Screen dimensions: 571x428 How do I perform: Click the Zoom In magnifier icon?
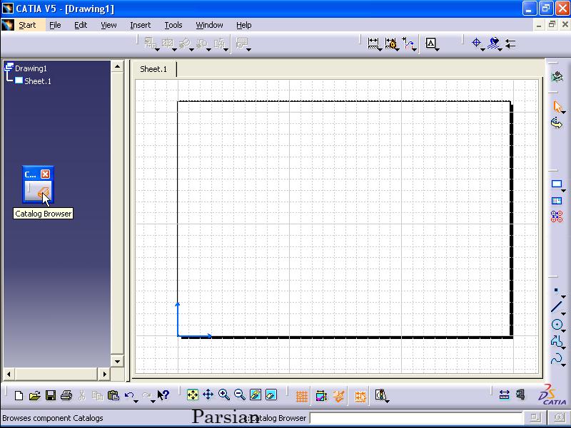click(223, 395)
